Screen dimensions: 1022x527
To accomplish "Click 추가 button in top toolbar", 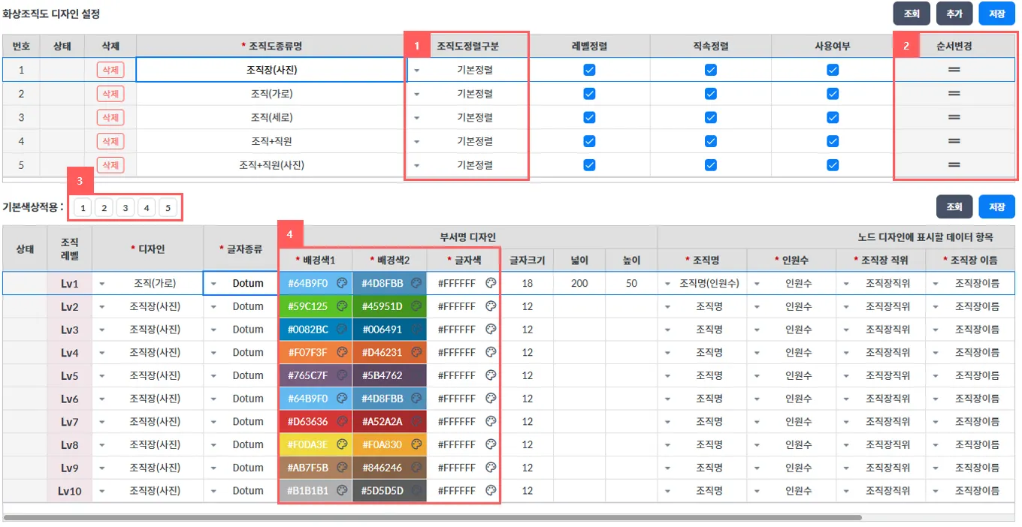I will coord(954,14).
